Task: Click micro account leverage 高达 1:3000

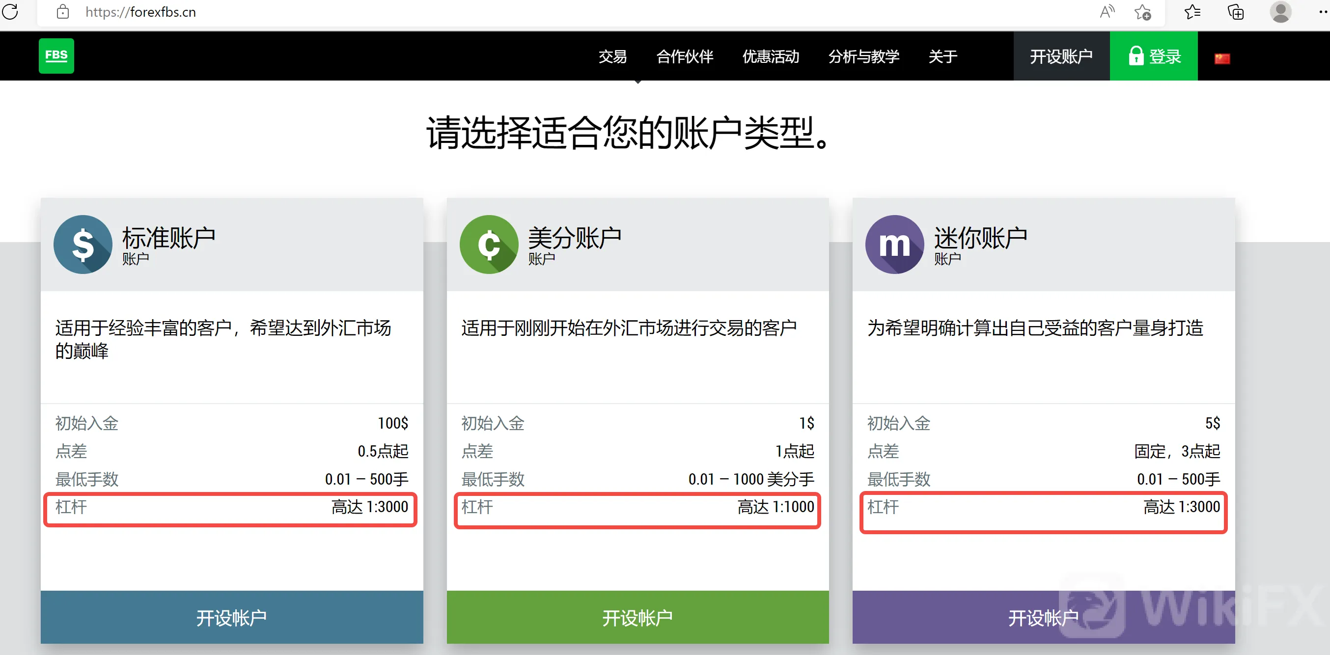Action: [1181, 507]
